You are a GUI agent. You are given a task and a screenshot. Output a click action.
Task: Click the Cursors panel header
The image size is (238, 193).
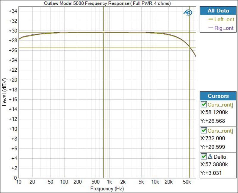click(x=218, y=96)
